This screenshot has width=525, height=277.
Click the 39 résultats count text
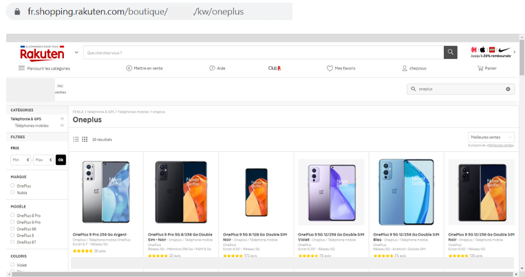102,140
